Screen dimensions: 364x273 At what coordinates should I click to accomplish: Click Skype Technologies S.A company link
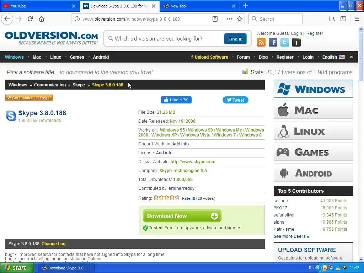[183, 170]
